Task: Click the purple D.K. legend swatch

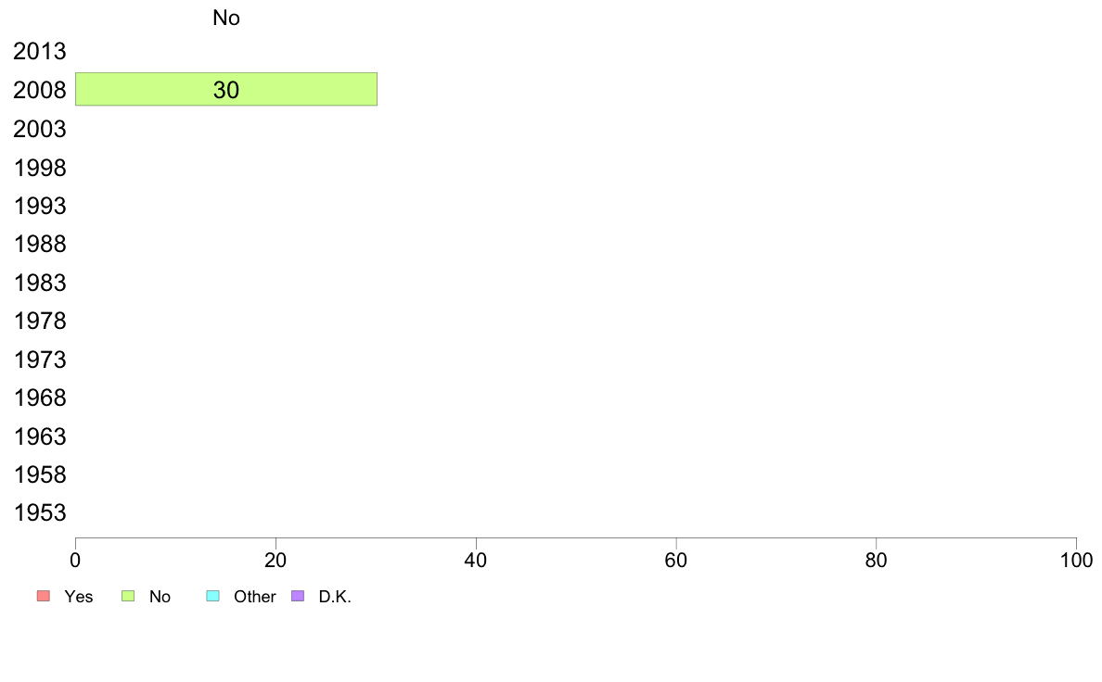Action: 298,596
